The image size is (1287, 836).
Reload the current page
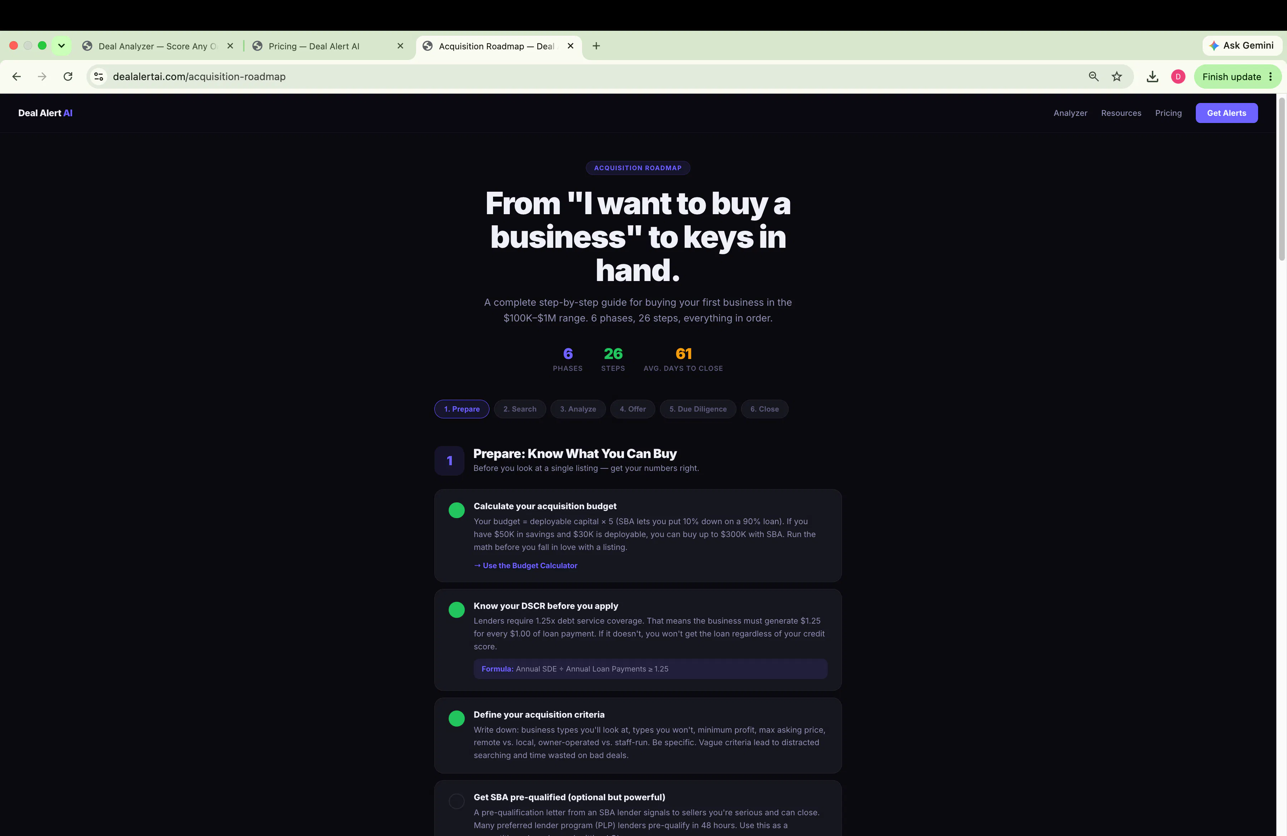point(68,77)
